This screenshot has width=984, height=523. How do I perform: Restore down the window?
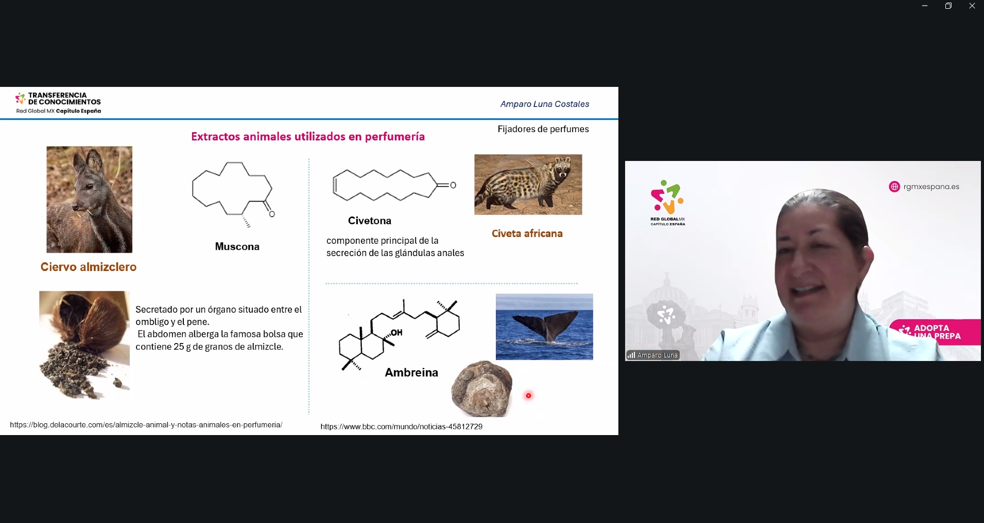(x=948, y=6)
